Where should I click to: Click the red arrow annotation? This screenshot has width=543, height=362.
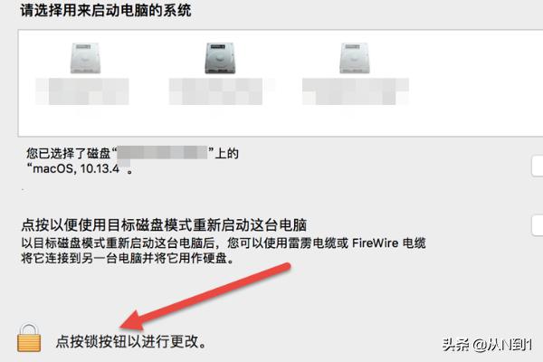pyautogui.click(x=205, y=297)
